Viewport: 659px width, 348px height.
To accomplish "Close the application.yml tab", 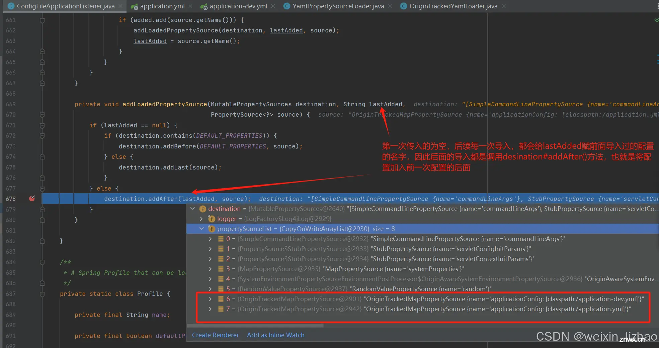I will point(190,6).
